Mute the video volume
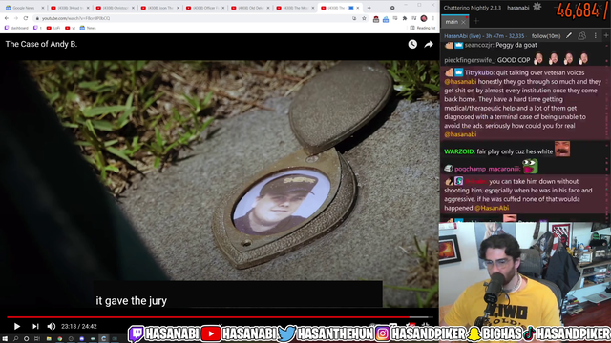 [52, 326]
